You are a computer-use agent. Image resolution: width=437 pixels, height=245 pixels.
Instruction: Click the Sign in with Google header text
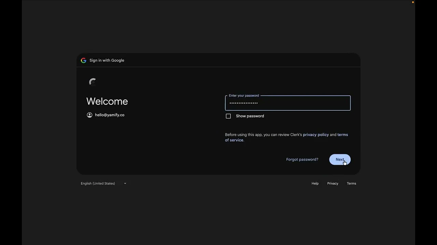click(x=107, y=60)
